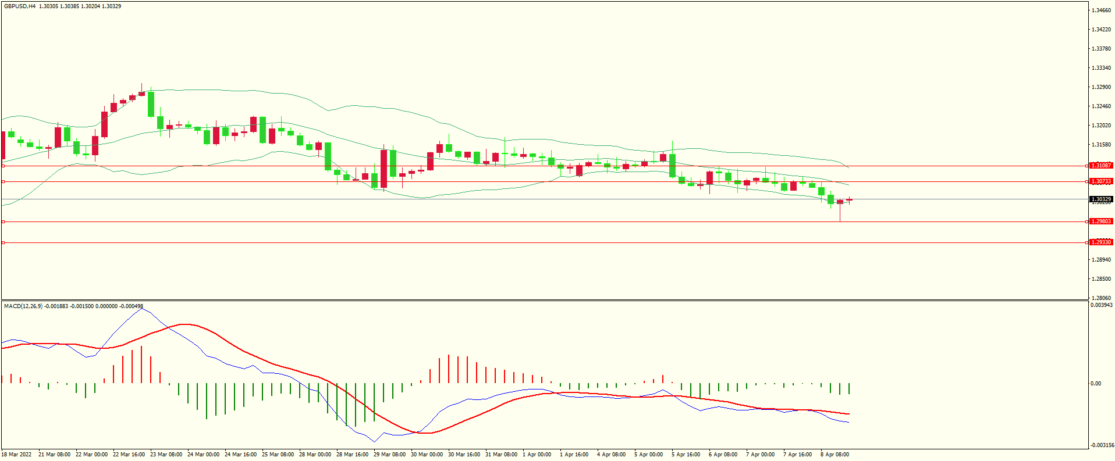The width and height of the screenshot is (1115, 461).
Task: Select the 1.30733 horizontal line price tag
Action: tap(1101, 181)
